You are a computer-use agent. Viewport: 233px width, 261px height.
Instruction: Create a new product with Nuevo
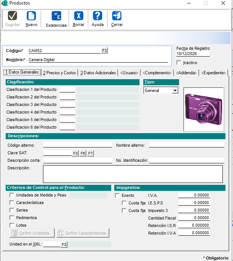click(31, 19)
